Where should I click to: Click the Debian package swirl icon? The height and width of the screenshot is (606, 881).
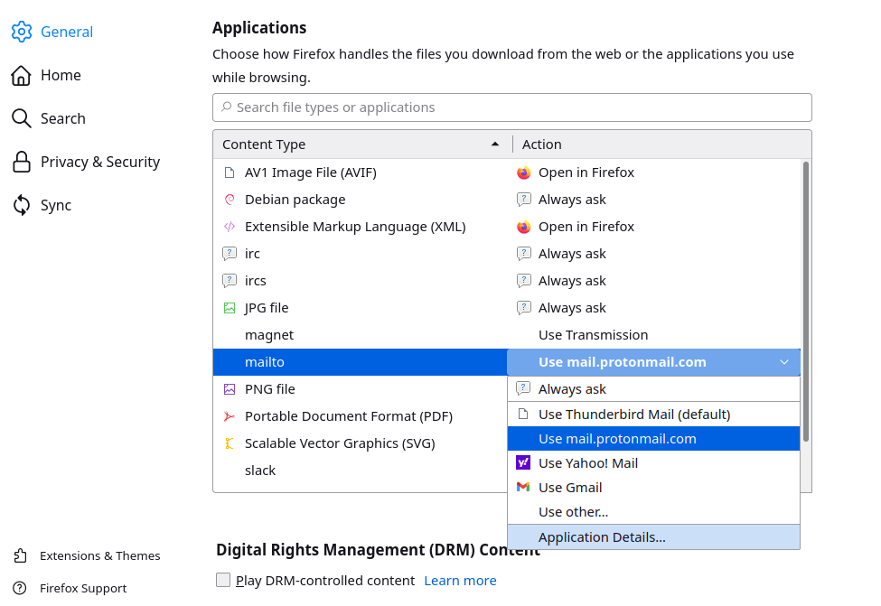230,200
